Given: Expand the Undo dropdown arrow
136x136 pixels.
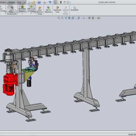Looking at the screenshot, I should pos(53,2).
